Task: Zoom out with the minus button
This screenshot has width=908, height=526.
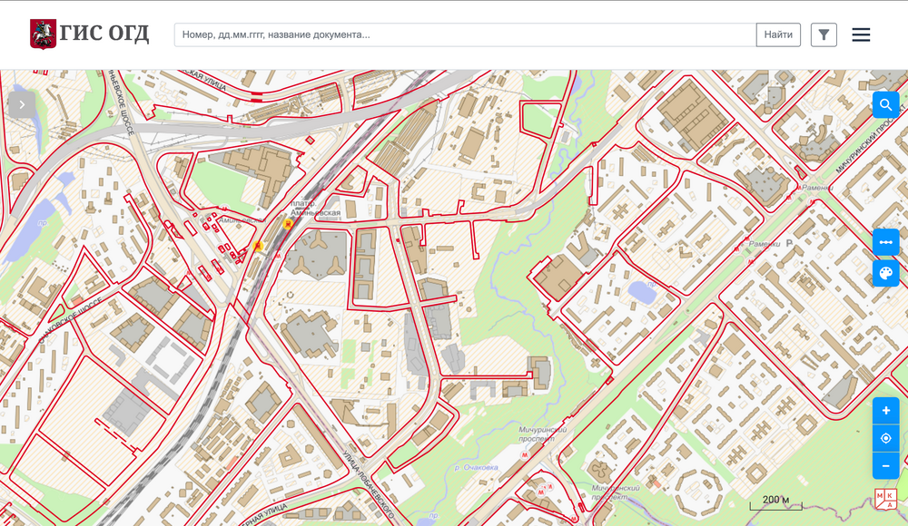Action: tap(886, 466)
